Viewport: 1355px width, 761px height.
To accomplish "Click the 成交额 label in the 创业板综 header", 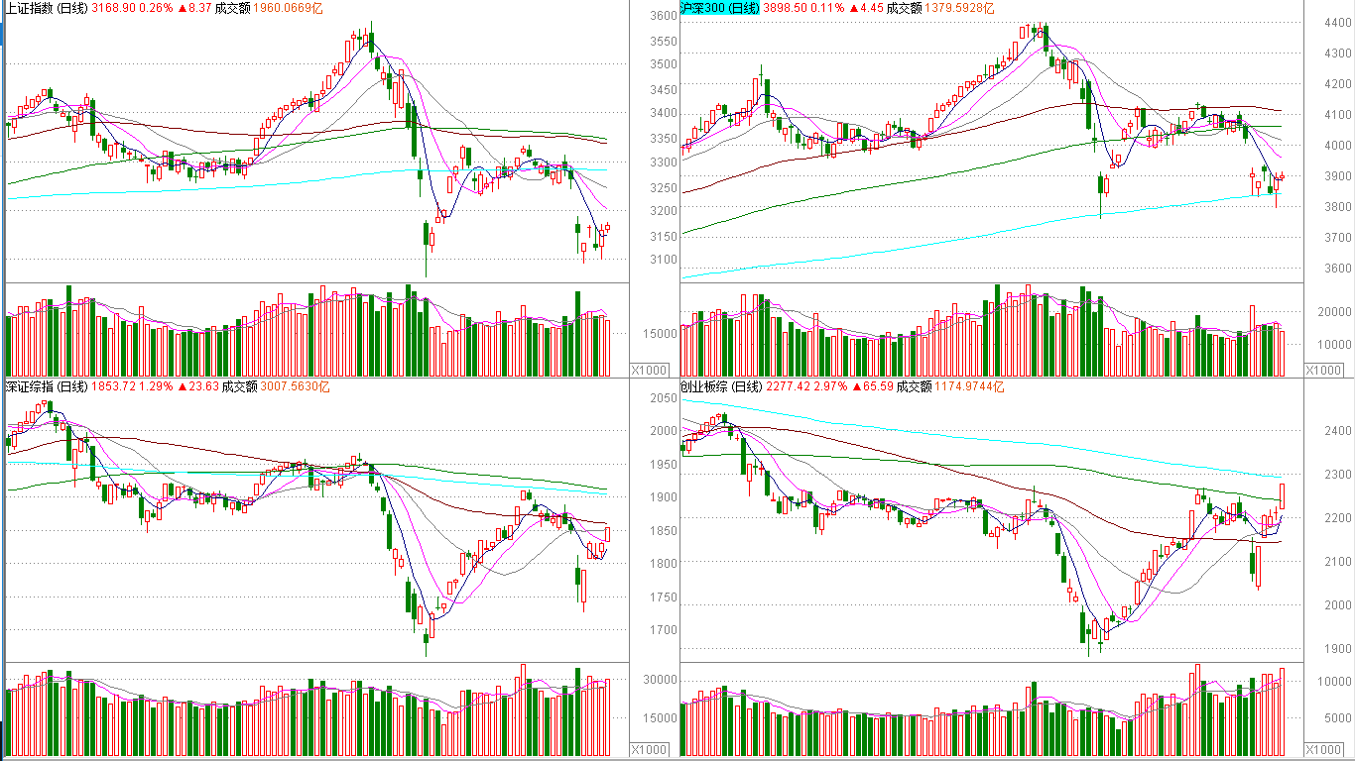I will coord(914,386).
